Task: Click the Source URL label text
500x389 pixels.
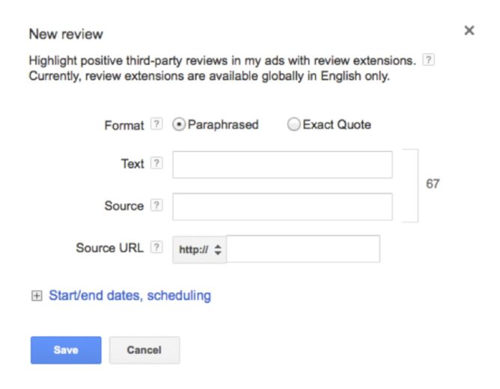Action: coord(110,248)
